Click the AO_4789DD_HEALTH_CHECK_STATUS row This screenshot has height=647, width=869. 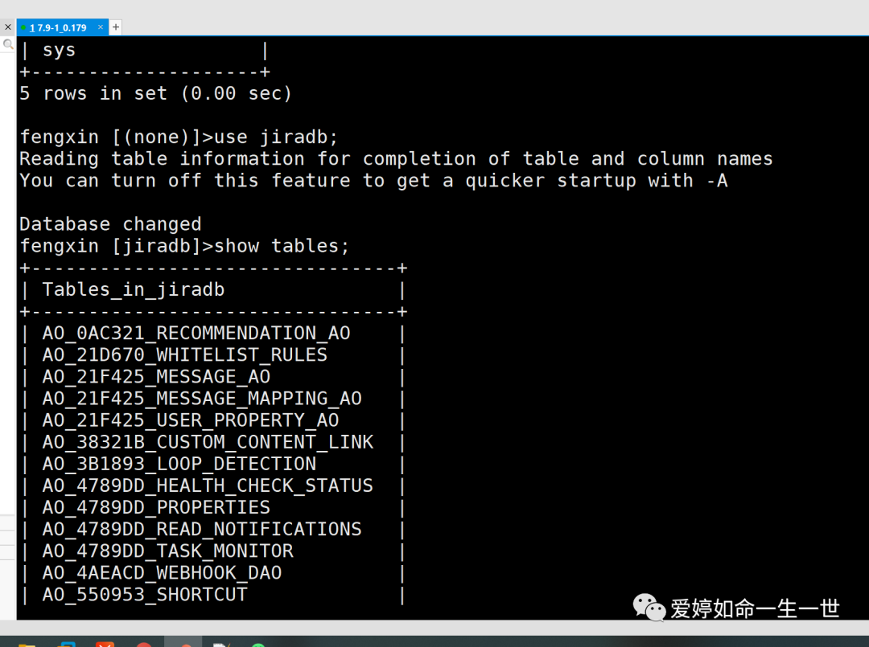click(x=208, y=485)
